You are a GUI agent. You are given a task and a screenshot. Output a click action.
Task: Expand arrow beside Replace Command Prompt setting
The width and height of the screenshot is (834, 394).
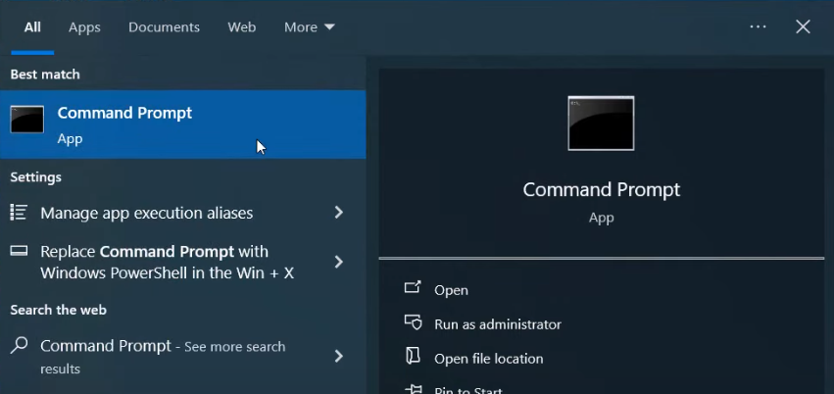(x=338, y=262)
